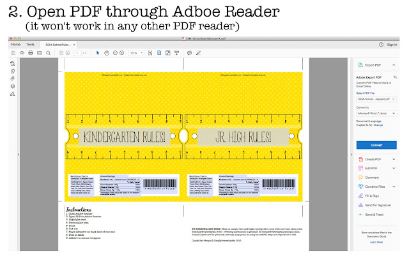Click Change document language link
Image resolution: width=409 pixels, height=260 pixels.
pos(378,125)
